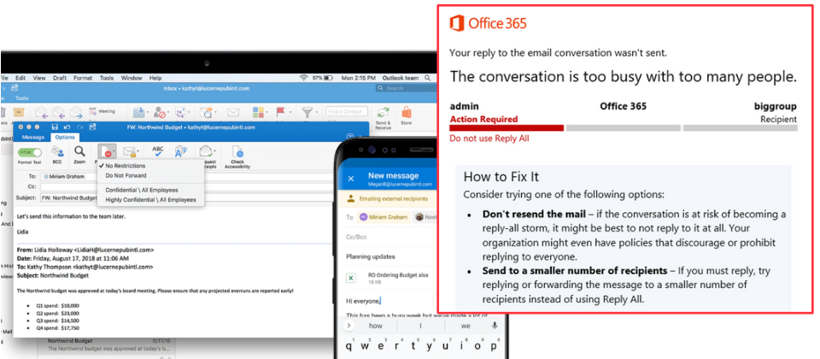Expand the Request Receipts dropdown arrow
The width and height of the screenshot is (820, 359).
coord(214,152)
